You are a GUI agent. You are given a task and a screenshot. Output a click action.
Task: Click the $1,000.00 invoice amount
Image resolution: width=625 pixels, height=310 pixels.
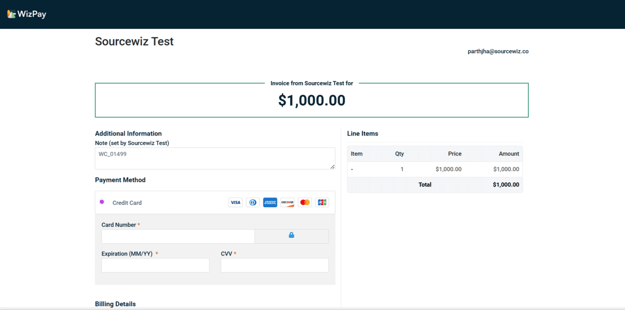[x=312, y=100]
